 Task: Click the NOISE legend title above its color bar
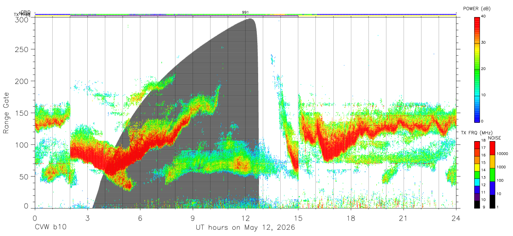pos(495,138)
